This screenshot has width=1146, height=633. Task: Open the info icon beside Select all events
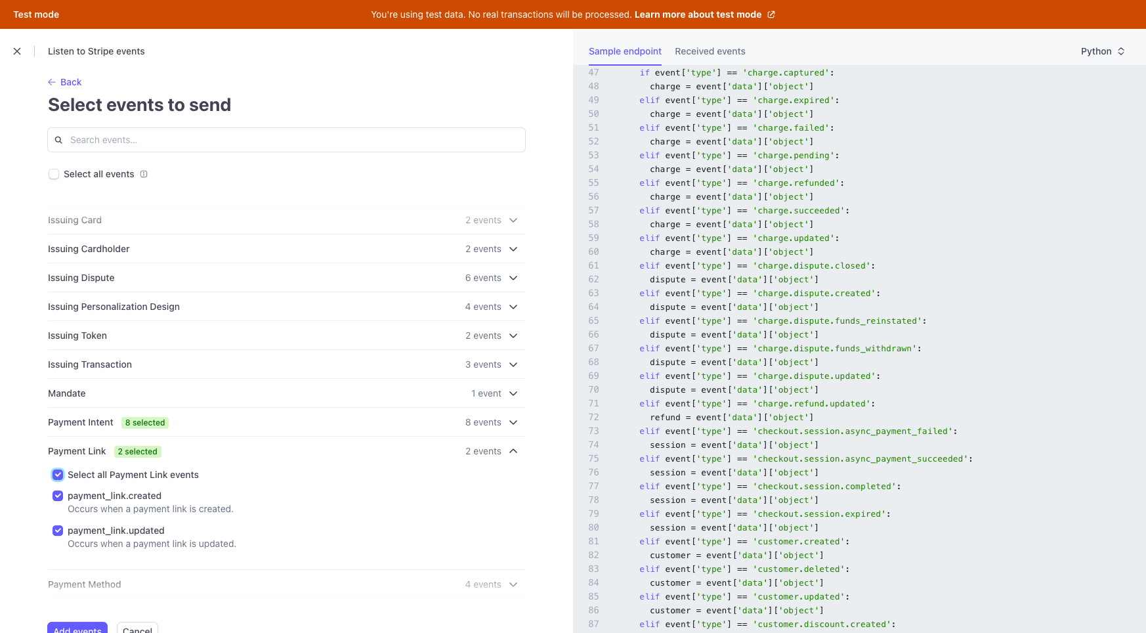click(144, 174)
